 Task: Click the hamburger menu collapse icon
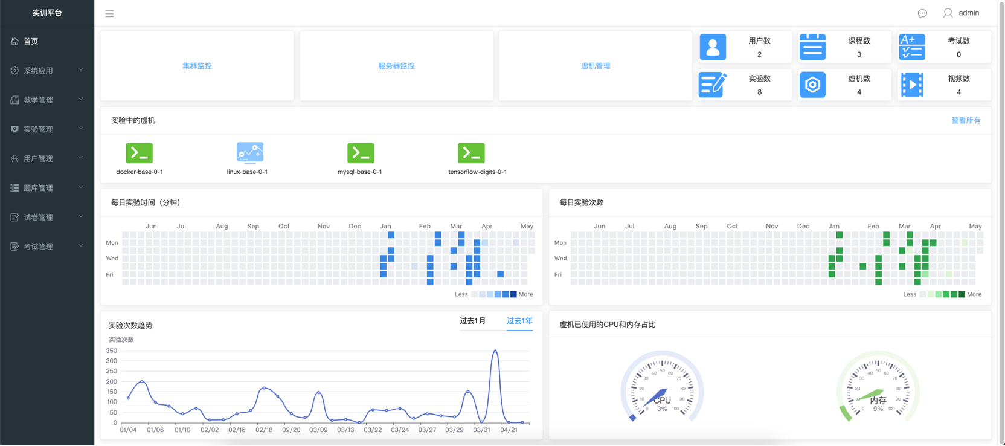point(109,13)
